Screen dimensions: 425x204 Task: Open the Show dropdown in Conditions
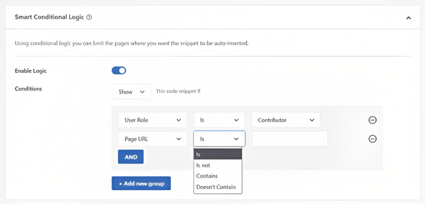coord(132,92)
